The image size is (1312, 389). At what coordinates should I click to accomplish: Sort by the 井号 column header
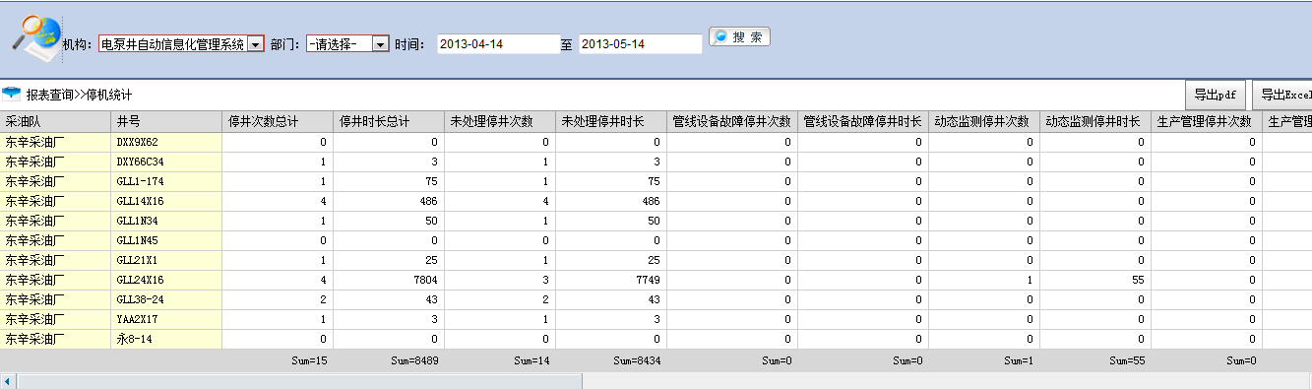pyautogui.click(x=166, y=121)
